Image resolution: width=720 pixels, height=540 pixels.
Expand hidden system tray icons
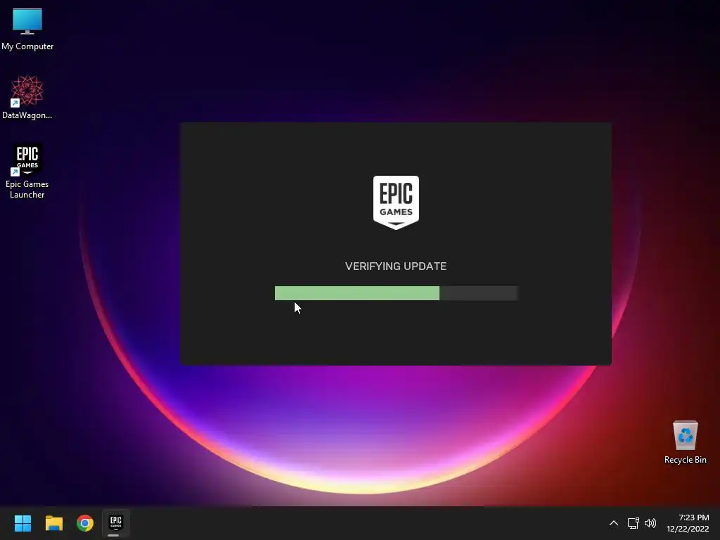(x=613, y=523)
